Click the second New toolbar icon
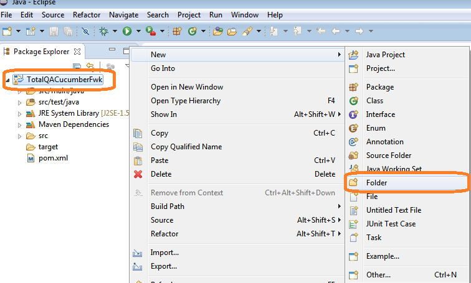 tap(31, 31)
